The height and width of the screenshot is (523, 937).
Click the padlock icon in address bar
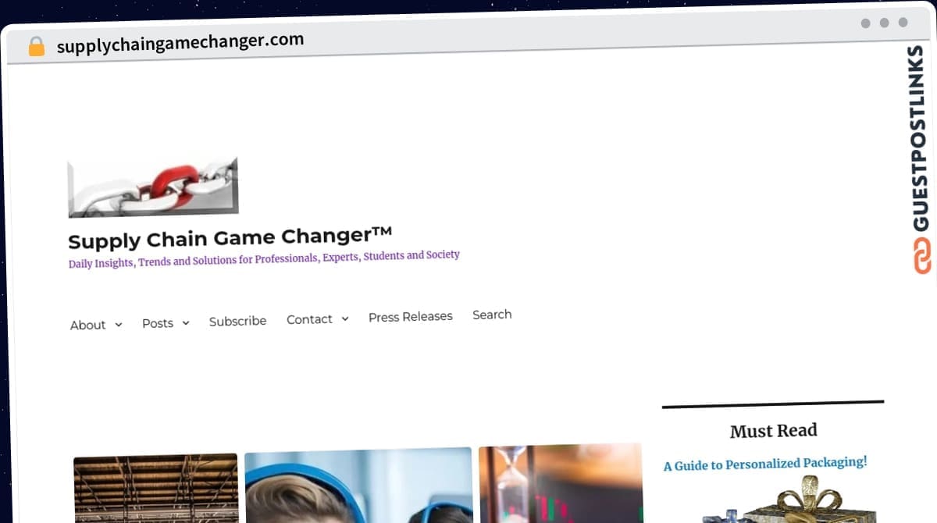coord(37,46)
